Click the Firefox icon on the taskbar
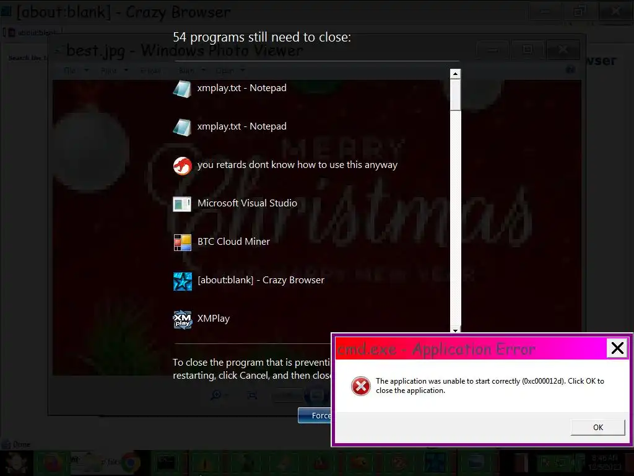The width and height of the screenshot is (634, 476). tap(52, 462)
